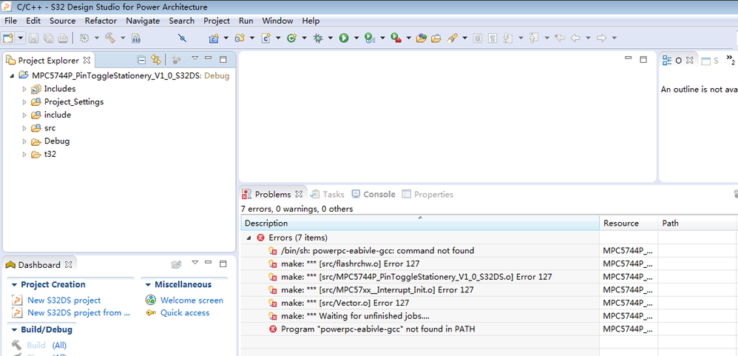The width and height of the screenshot is (738, 356).
Task: Open the Help menu
Action: tap(311, 21)
